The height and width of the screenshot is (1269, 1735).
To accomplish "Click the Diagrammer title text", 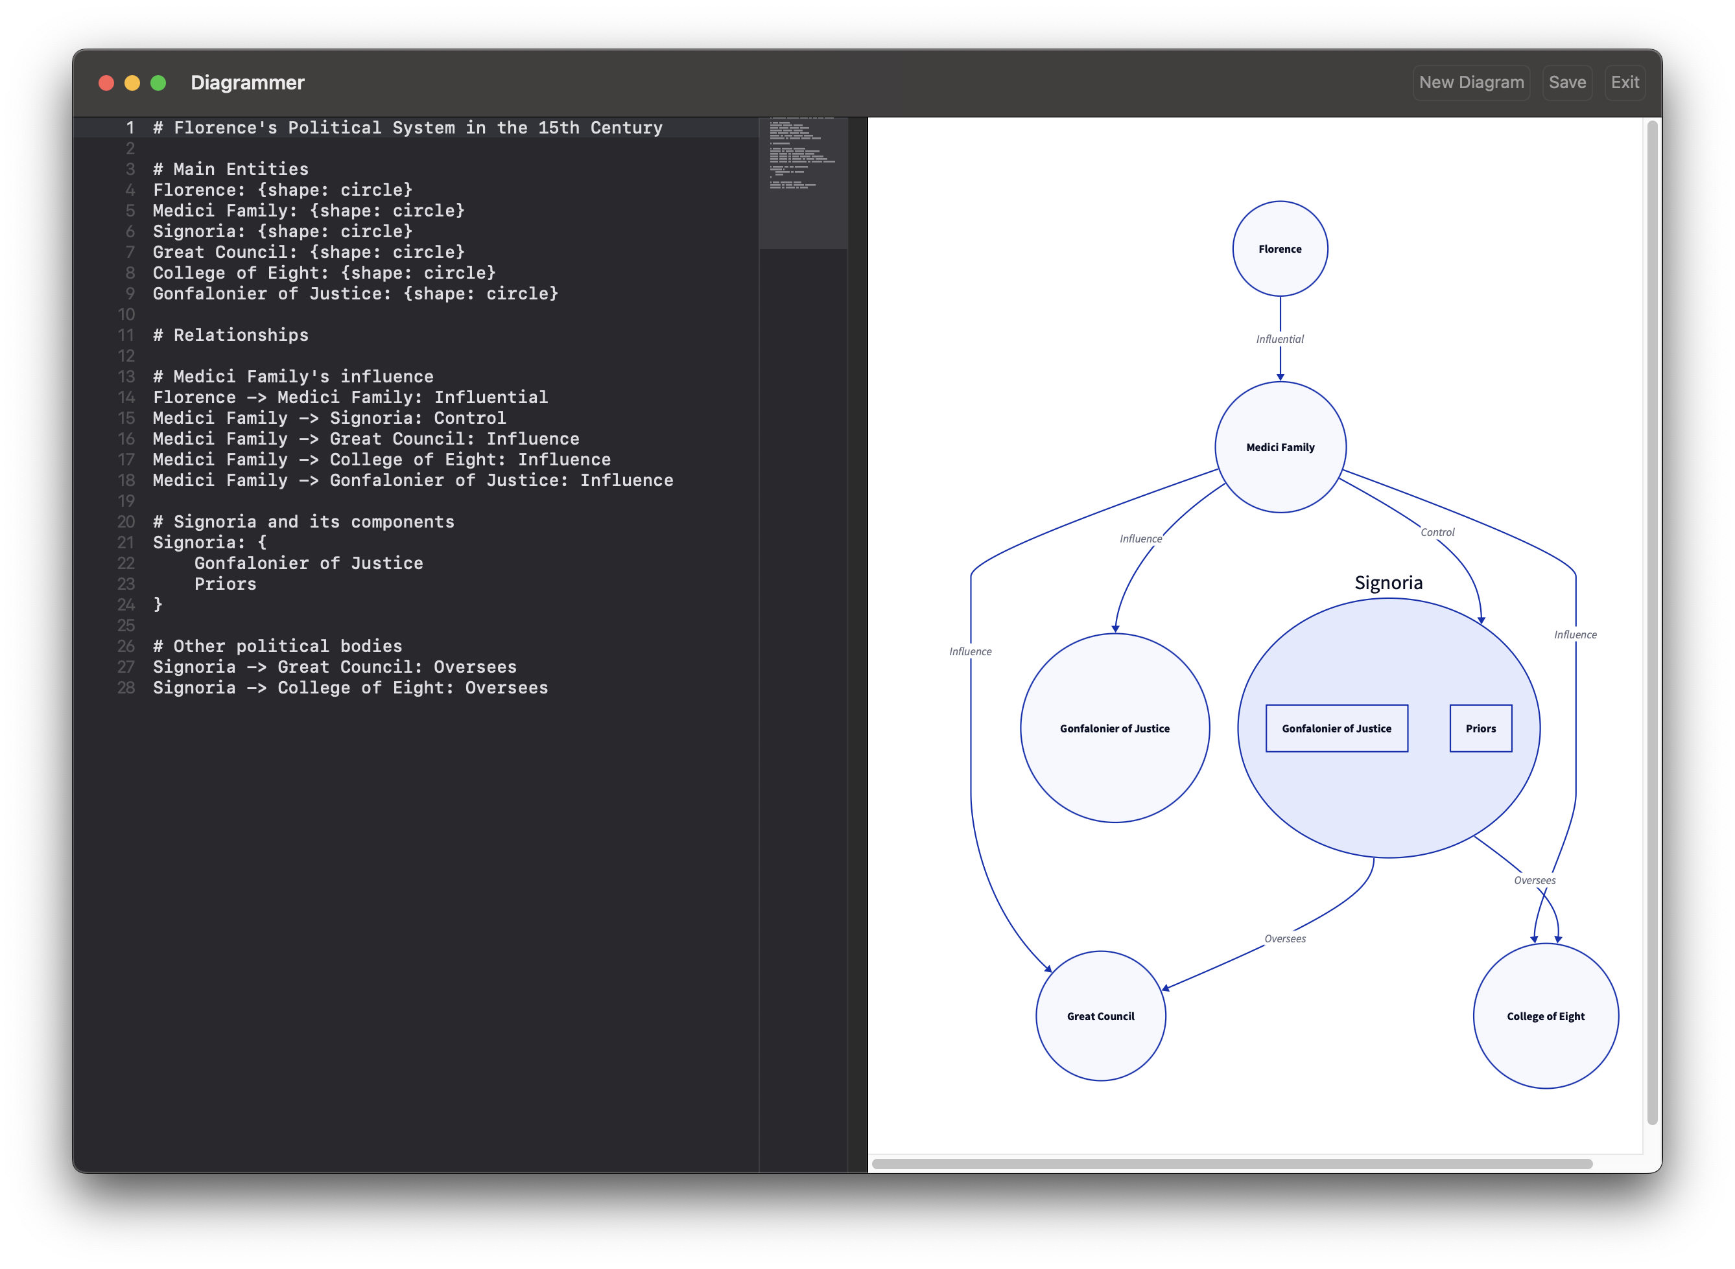I will click(x=248, y=82).
